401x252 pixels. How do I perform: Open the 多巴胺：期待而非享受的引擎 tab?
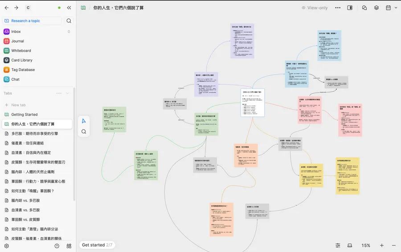point(34,133)
